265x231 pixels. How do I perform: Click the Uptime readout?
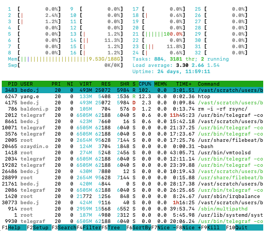pyautogui.click(x=171, y=71)
